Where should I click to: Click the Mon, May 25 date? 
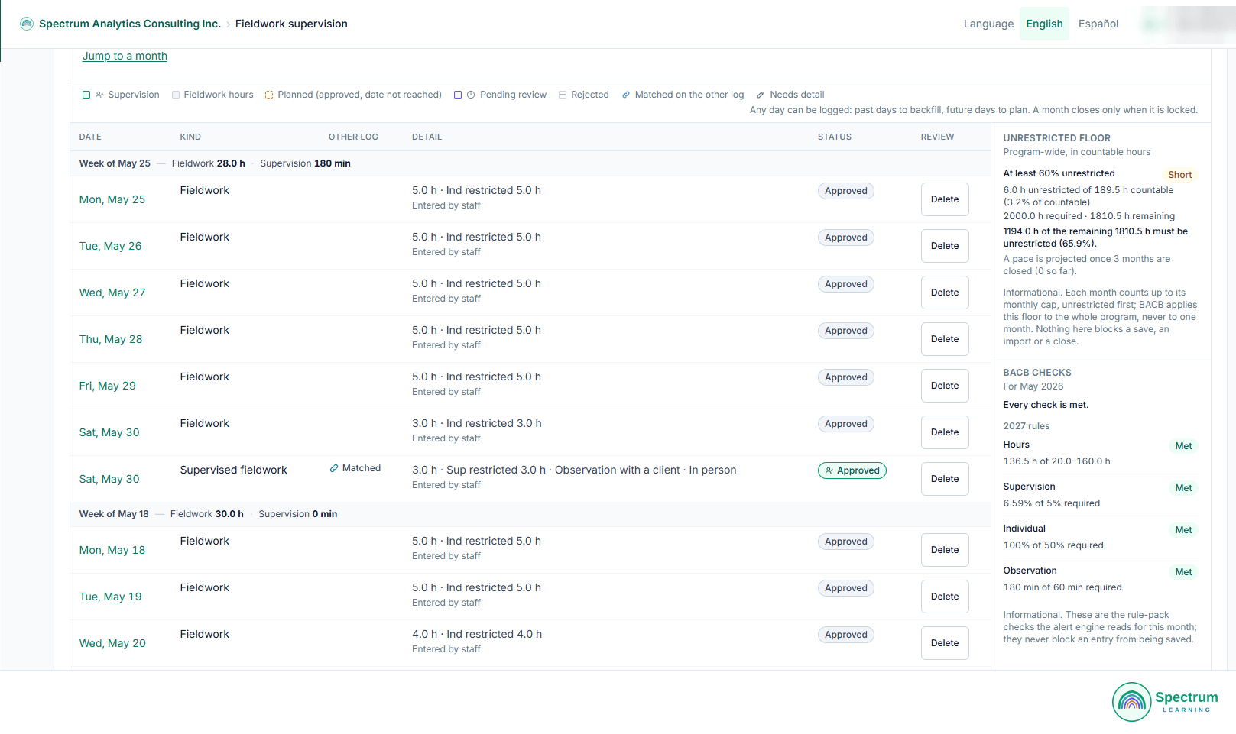[x=112, y=199]
